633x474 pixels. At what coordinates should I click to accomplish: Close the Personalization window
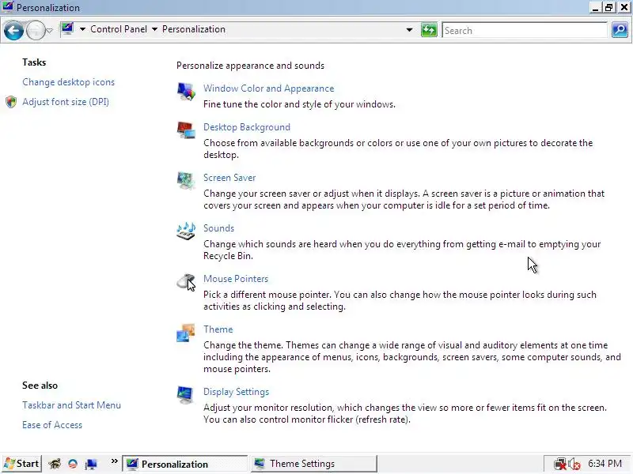click(624, 8)
